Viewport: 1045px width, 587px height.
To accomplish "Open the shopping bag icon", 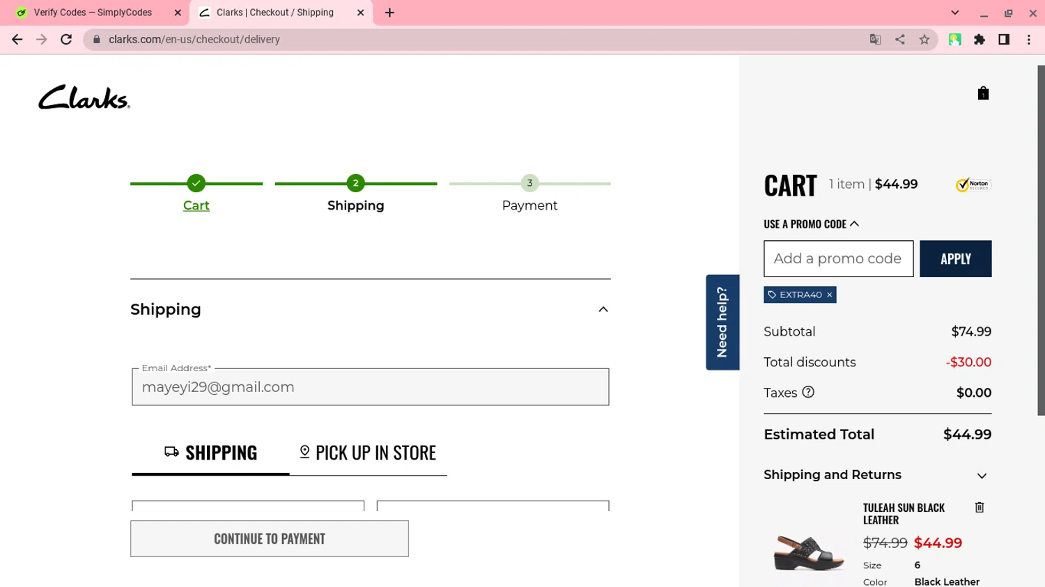I will (983, 93).
